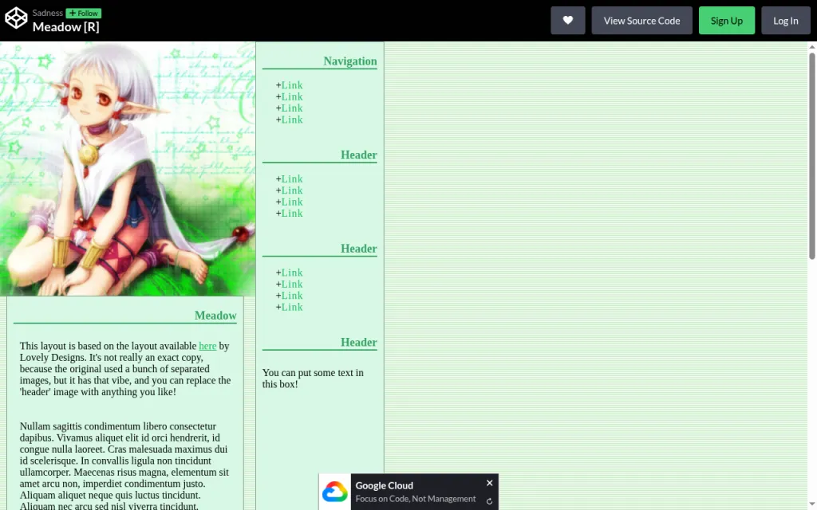Click the scrollbar down arrow
This screenshot has width=817, height=510.
(x=811, y=504)
